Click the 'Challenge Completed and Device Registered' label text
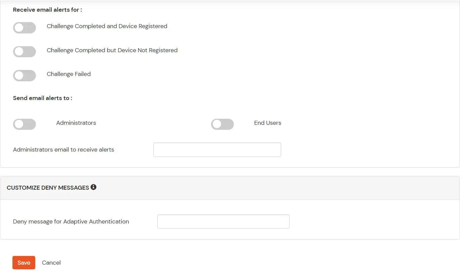 pos(107,26)
